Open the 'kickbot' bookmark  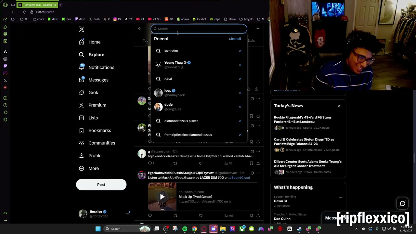[199, 19]
